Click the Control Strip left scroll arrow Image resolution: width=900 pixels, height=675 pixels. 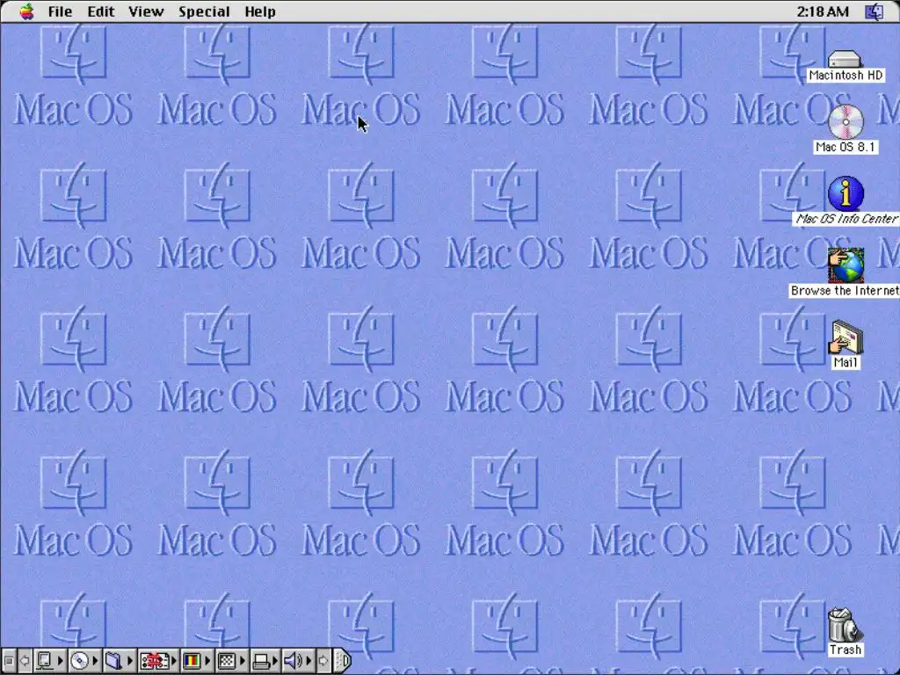click(x=25, y=661)
